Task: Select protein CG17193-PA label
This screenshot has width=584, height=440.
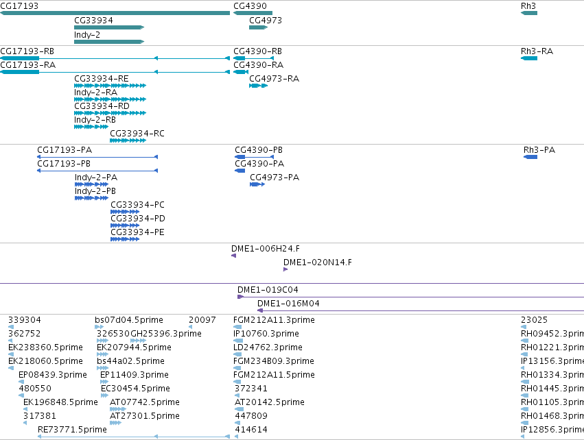Action: (65, 150)
